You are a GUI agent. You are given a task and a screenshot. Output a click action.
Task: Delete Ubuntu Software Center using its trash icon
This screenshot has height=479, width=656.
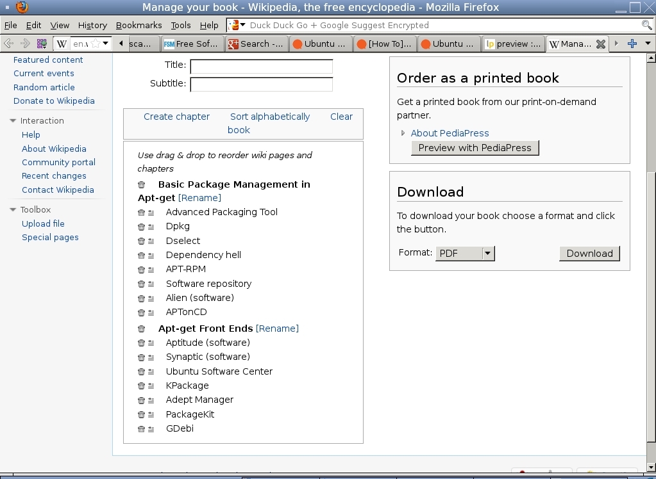tap(142, 372)
